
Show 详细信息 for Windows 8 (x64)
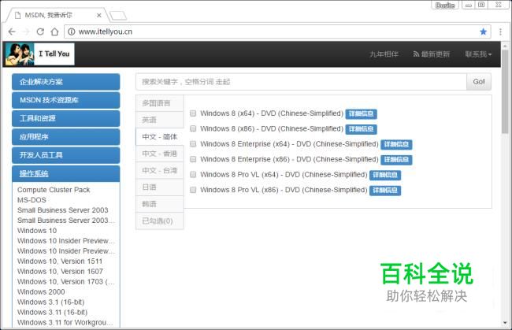(361, 114)
